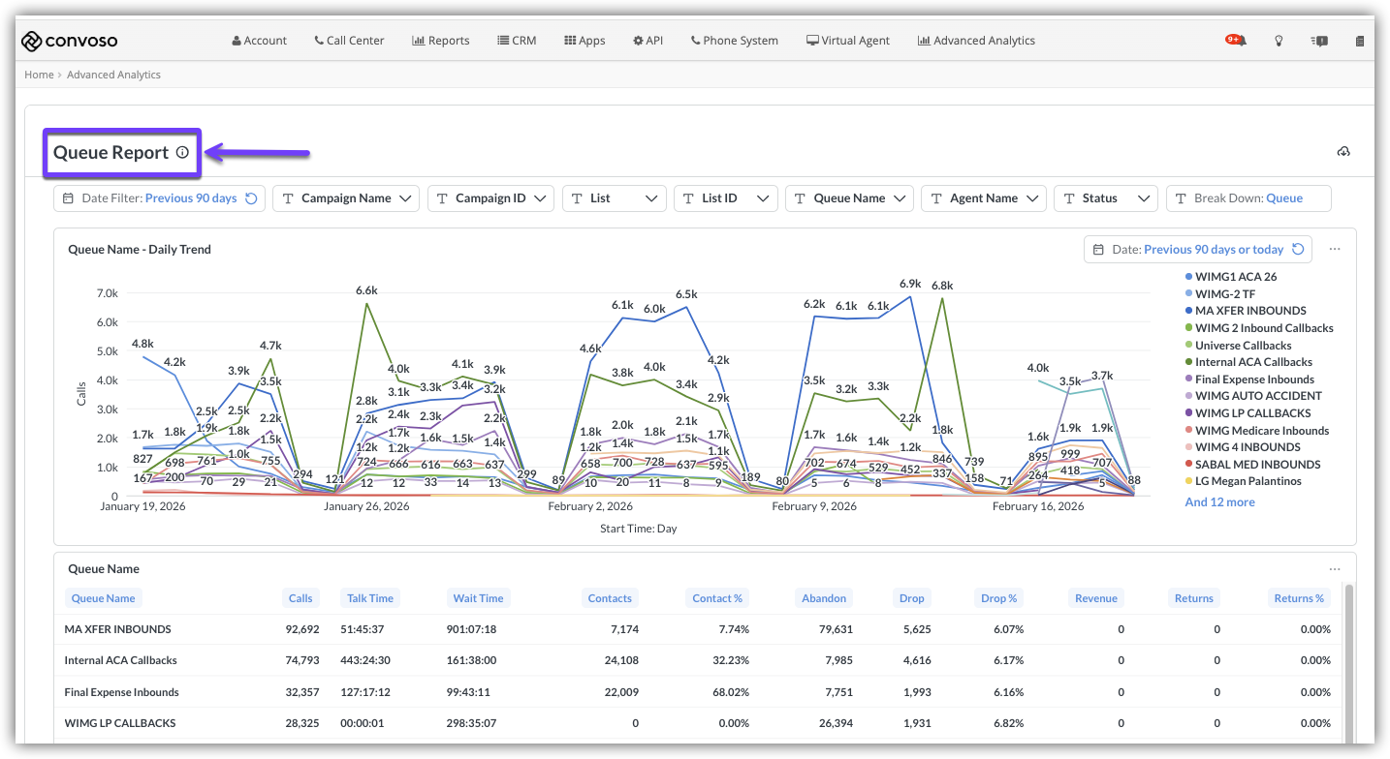
Task: Toggle Final Expense Inbounds legend series
Action: [1253, 379]
